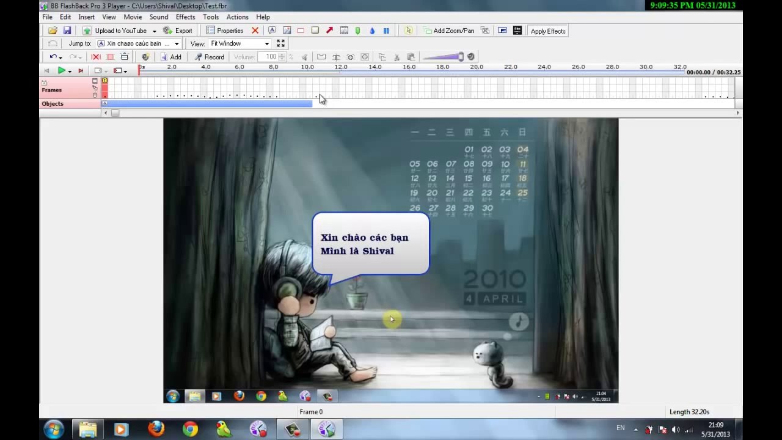
Task: Click the Add button
Action: [171, 57]
